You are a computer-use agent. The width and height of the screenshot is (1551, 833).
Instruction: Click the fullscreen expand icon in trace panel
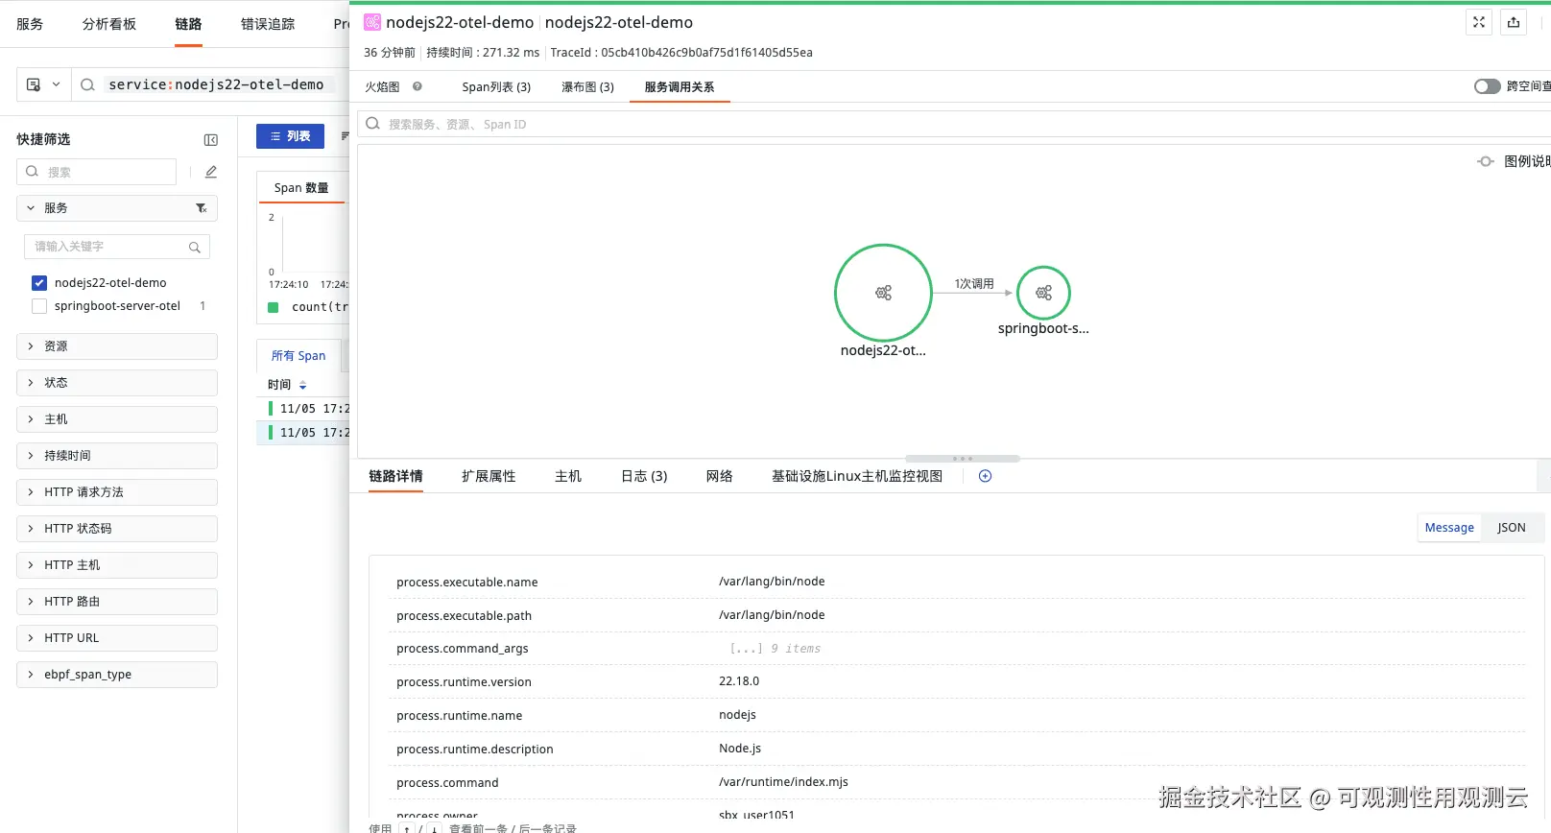coord(1479,22)
